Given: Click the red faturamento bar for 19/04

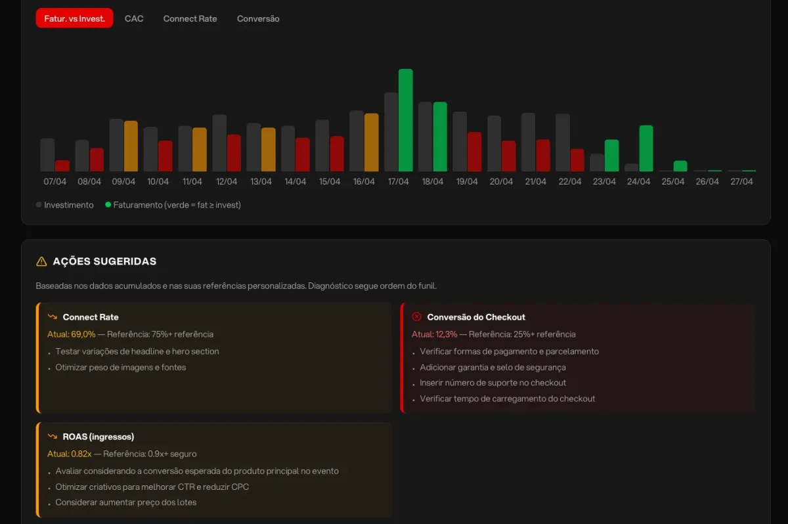Looking at the screenshot, I should coord(474,152).
